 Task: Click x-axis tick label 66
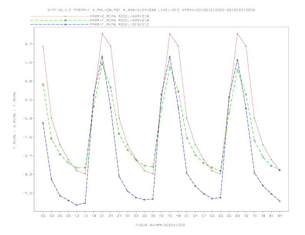coord(229,216)
